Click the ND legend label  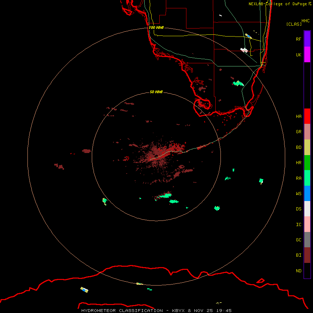(298, 271)
